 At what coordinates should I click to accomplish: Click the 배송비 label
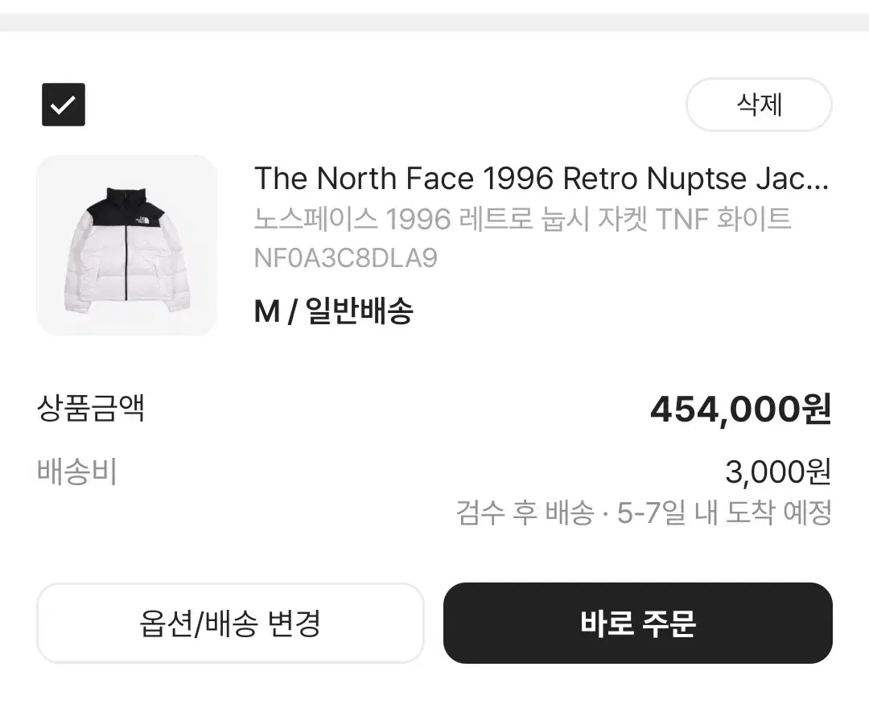[76, 472]
